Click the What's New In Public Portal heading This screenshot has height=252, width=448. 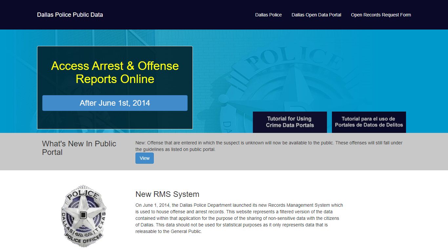(x=79, y=148)
